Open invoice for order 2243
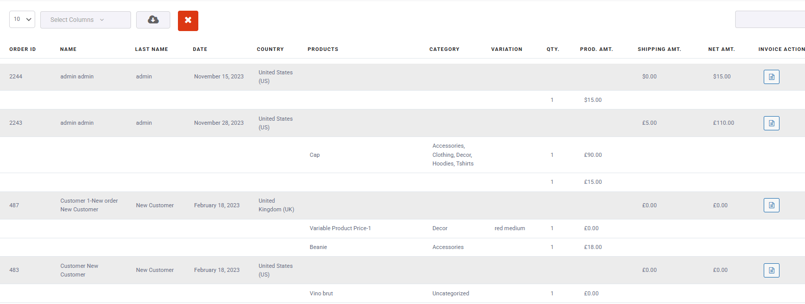This screenshot has height=304, width=805. point(771,123)
